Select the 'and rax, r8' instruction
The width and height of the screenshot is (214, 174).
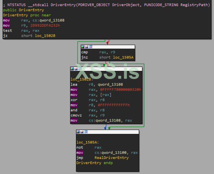point(88,110)
